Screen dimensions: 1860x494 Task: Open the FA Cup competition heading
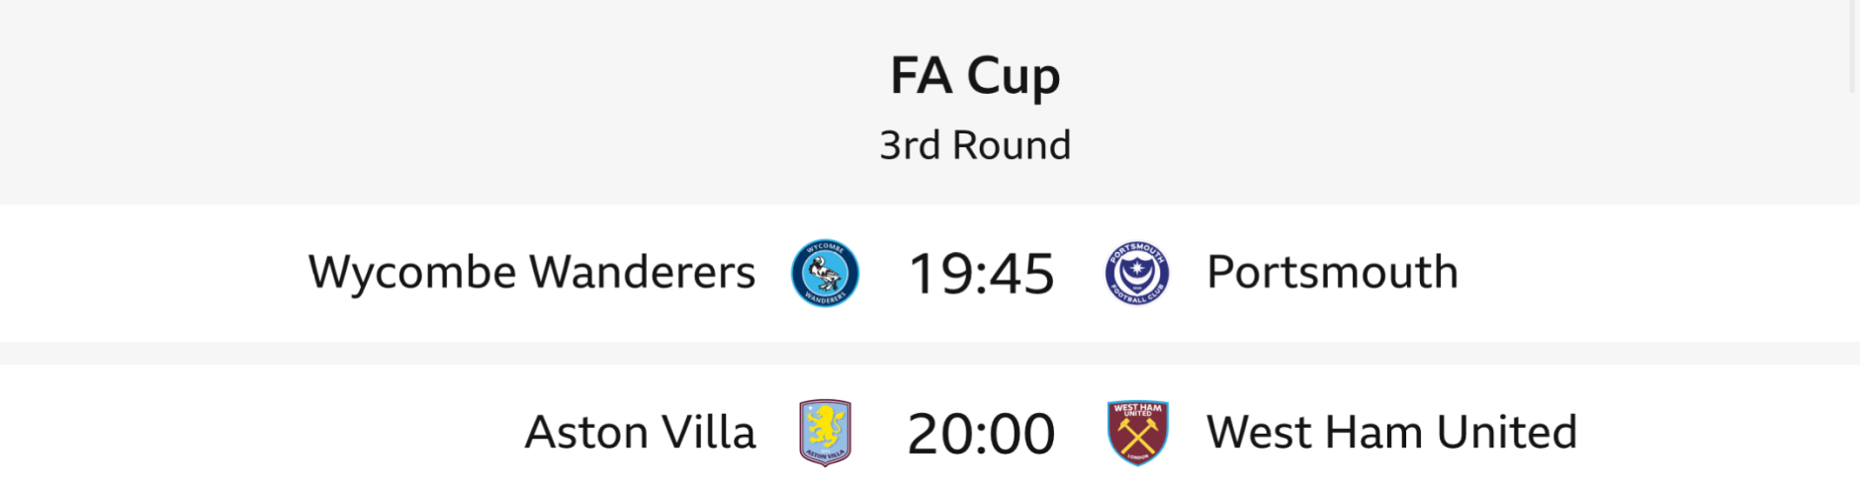click(975, 76)
